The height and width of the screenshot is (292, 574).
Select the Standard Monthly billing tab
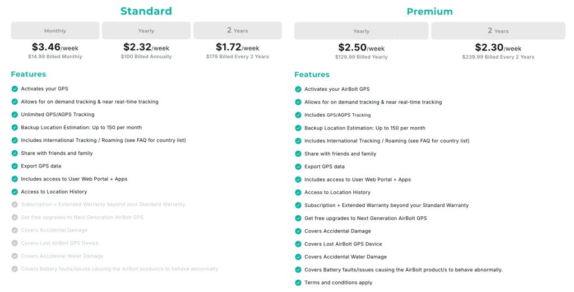55,31
